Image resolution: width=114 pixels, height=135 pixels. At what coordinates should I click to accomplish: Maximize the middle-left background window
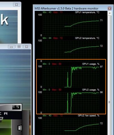19,47
